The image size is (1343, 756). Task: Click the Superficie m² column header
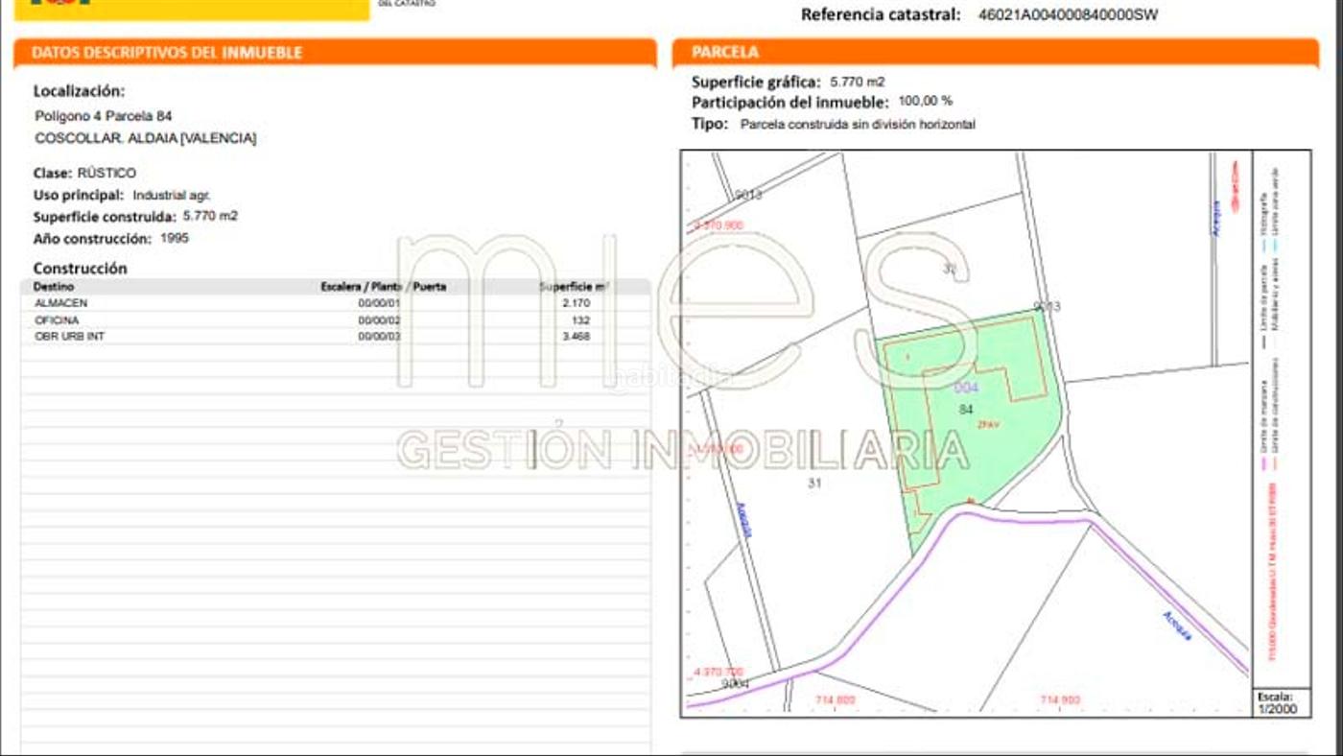point(574,287)
